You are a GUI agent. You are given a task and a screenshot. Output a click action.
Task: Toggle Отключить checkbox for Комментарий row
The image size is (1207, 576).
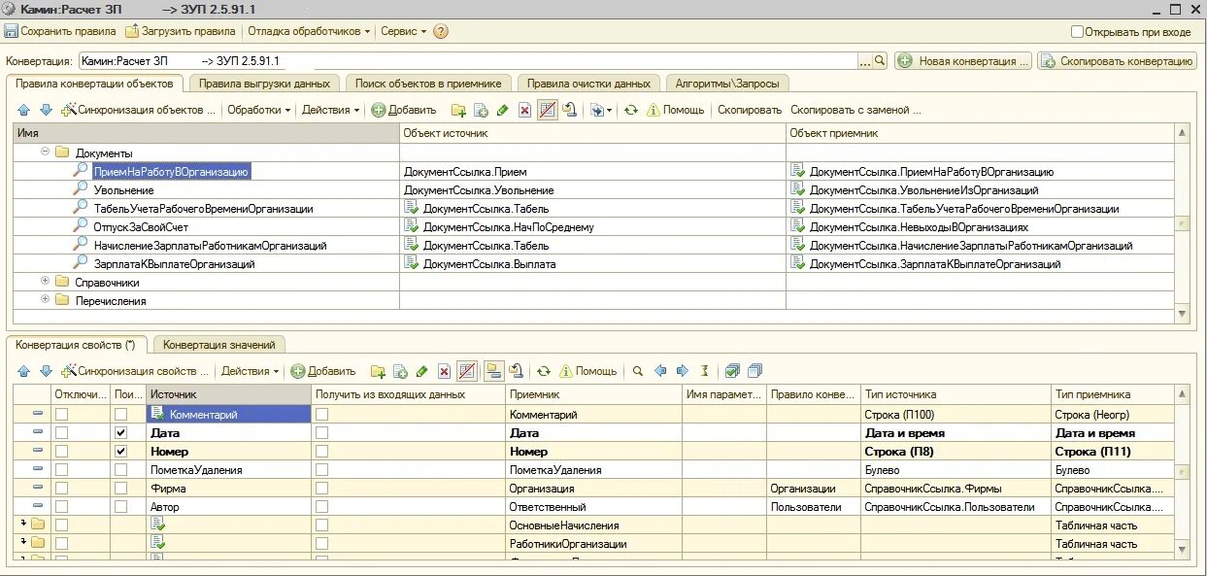coord(61,415)
